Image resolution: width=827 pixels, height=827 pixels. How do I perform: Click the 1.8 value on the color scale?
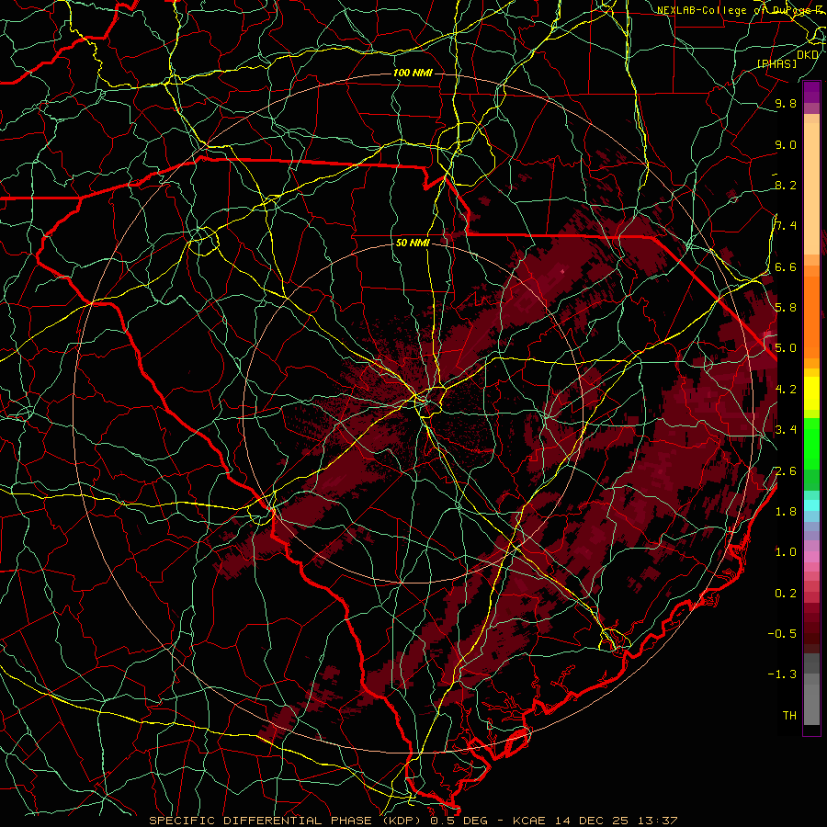786,512
